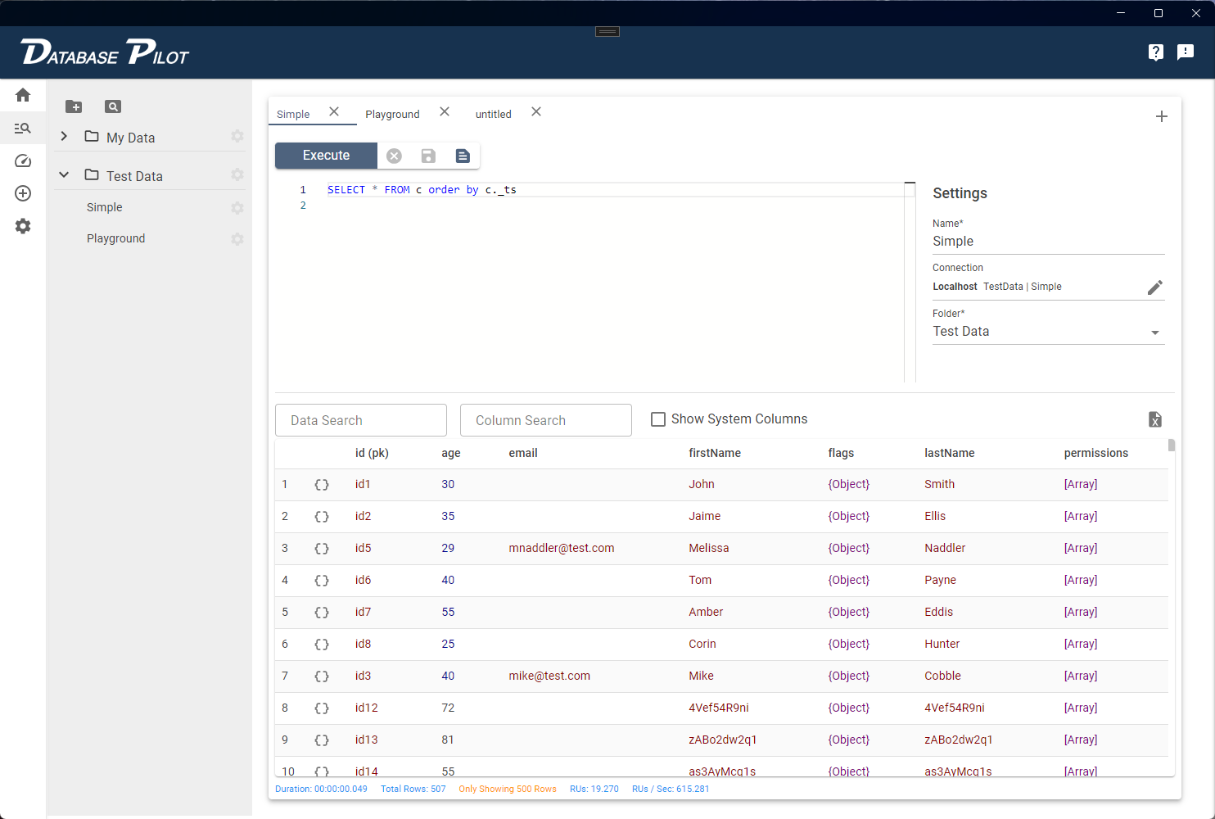View JSON of row 1 id1
This screenshot has width=1215, height=819.
pyautogui.click(x=322, y=485)
